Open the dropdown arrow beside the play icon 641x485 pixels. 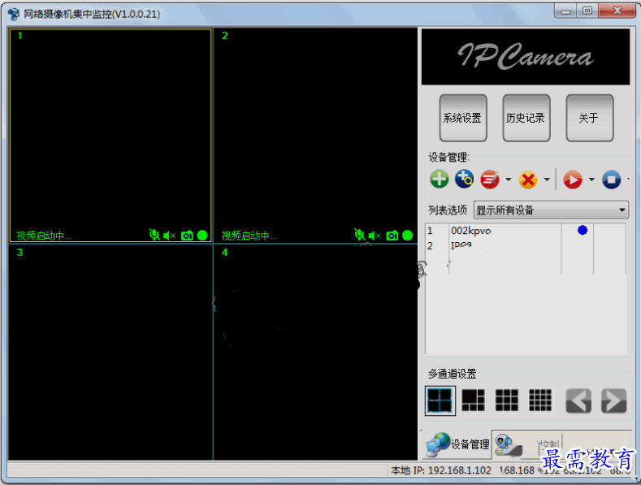click(x=591, y=179)
